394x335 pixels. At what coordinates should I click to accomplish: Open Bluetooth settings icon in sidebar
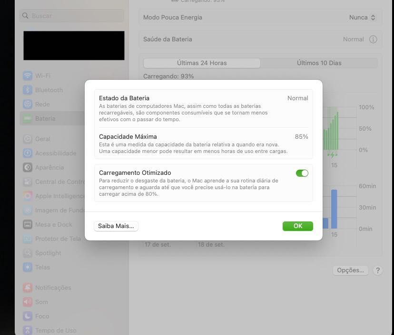coord(28,90)
